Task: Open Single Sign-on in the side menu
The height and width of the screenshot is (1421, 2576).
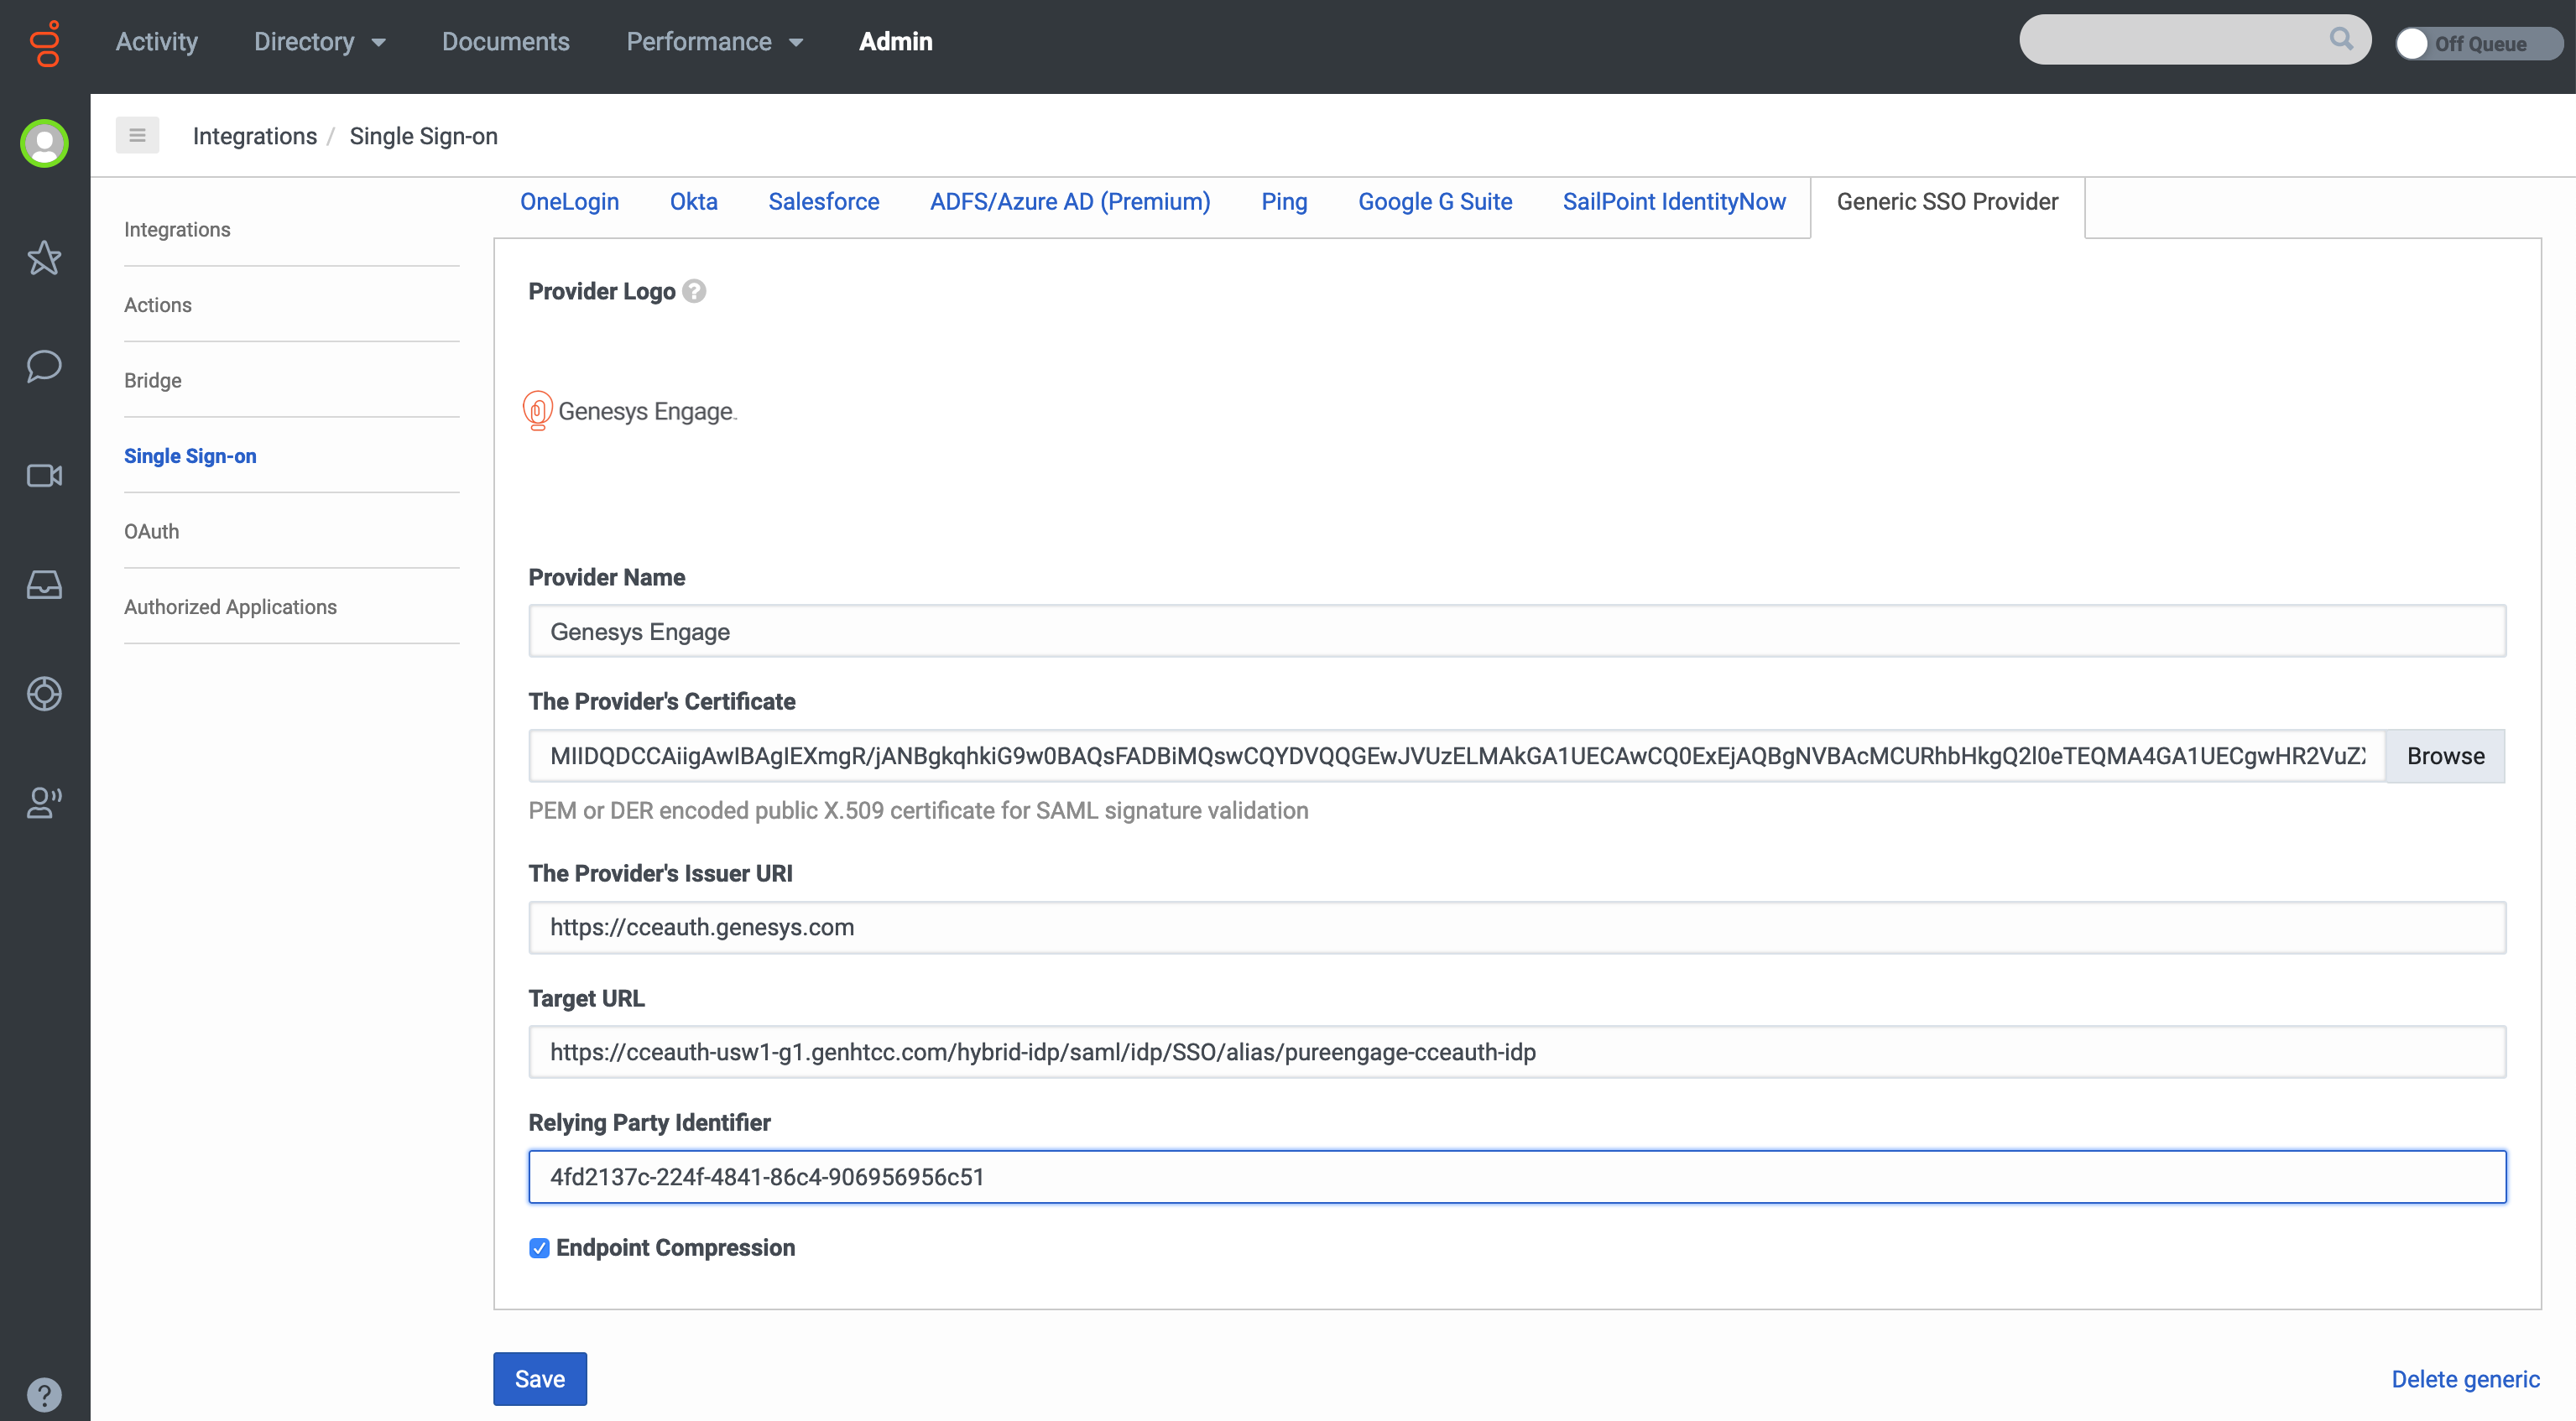Action: 190,456
